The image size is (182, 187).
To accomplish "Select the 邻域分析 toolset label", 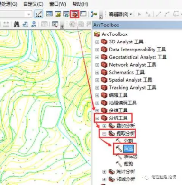I will 126,179.
